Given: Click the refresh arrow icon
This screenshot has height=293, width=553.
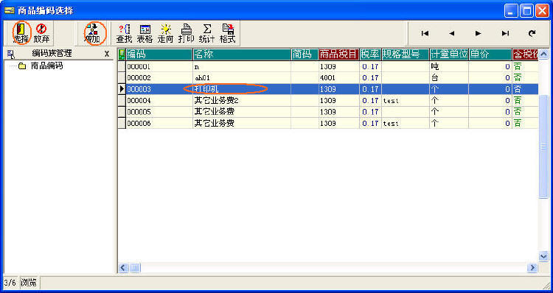Looking at the screenshot, I should tap(532, 33).
